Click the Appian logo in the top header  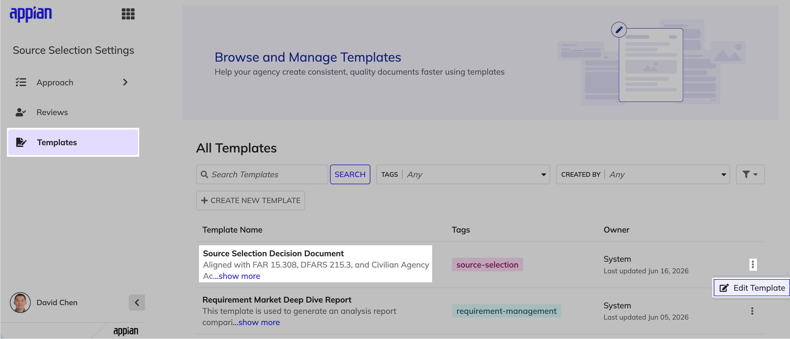[x=31, y=14]
